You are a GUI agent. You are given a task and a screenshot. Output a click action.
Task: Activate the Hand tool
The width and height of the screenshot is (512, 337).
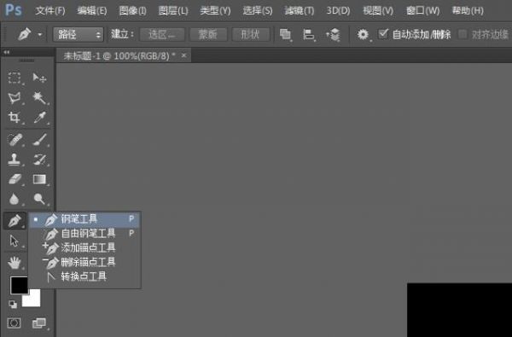(x=15, y=263)
